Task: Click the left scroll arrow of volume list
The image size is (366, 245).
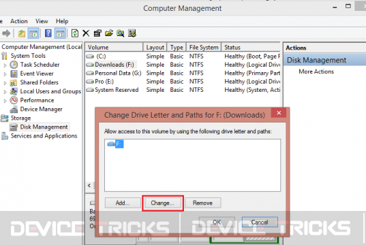Action: click(89, 185)
